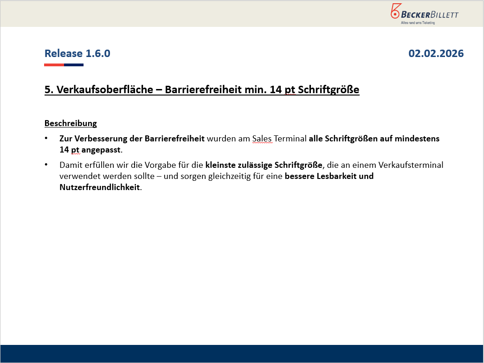Click the first bullet point marker

pos(46,139)
